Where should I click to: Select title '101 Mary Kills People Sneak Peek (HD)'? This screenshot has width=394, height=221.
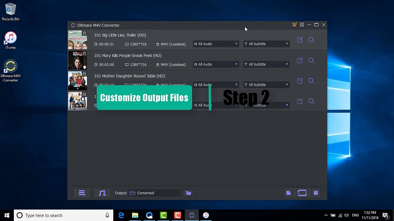click(x=128, y=56)
